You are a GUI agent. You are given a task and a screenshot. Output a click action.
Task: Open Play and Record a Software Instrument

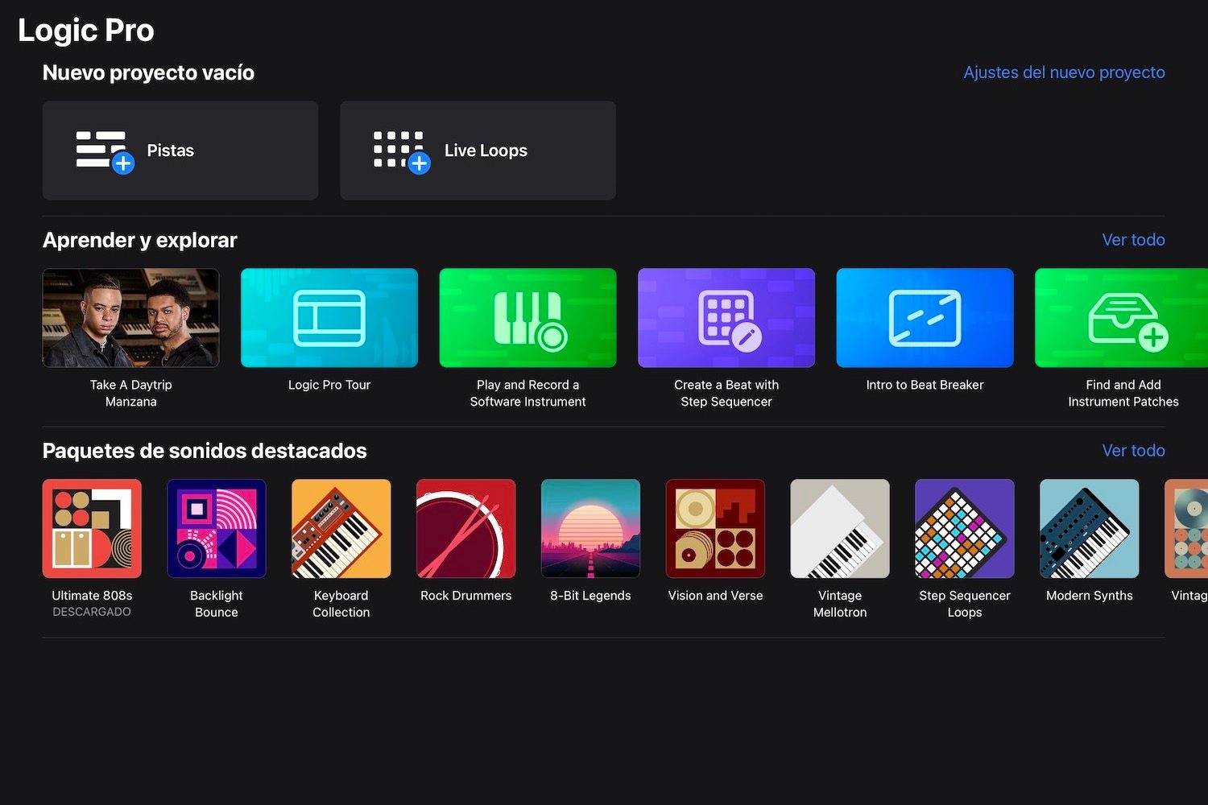point(527,318)
